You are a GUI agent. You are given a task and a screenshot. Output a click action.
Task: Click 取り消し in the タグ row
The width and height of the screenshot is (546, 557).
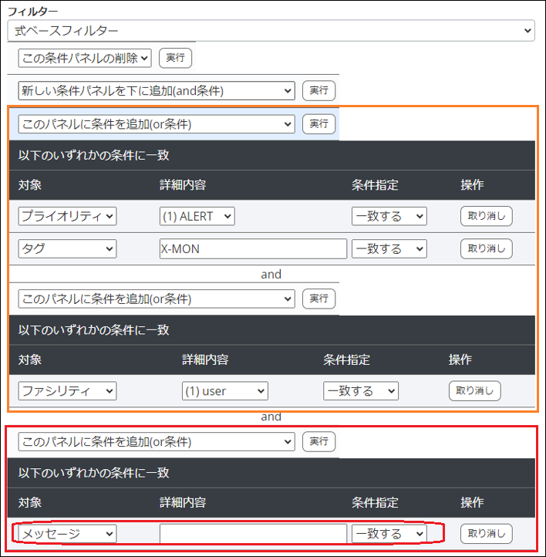[486, 248]
